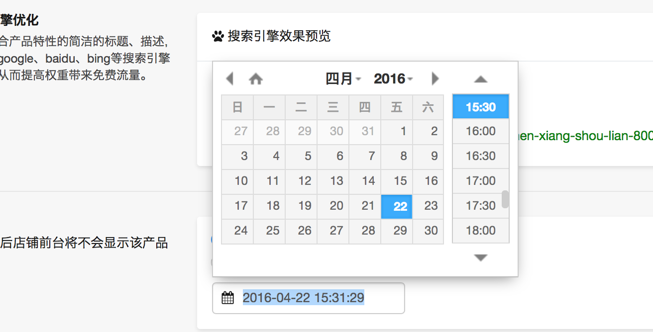Advance to next month with right arrow
The height and width of the screenshot is (332, 653).
point(435,79)
